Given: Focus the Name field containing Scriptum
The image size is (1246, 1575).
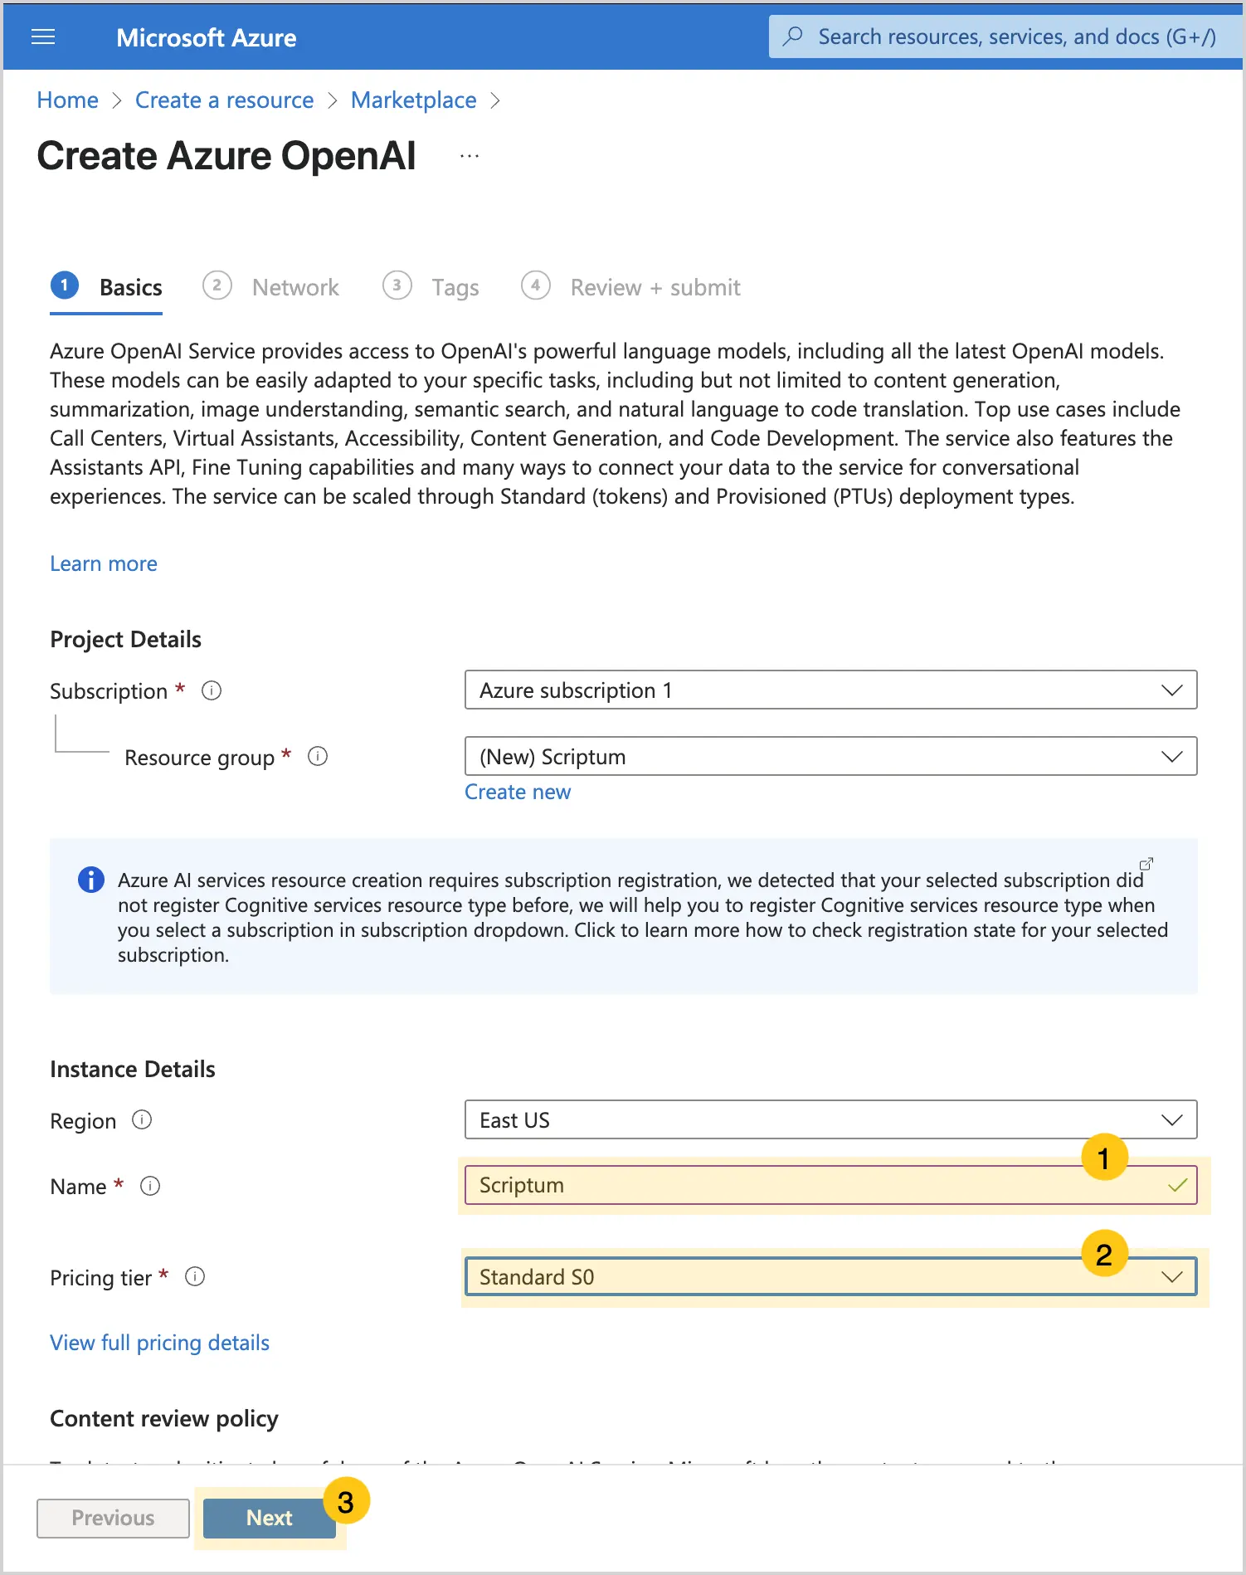Looking at the screenshot, I should pyautogui.click(x=830, y=1185).
